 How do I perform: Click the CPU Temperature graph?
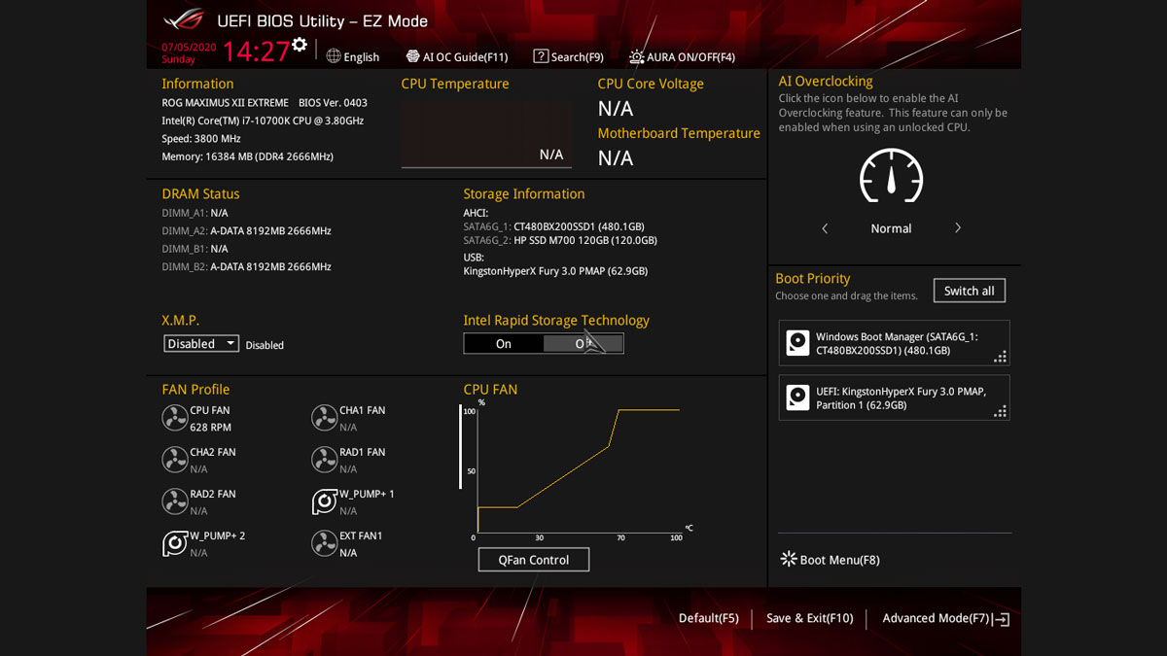point(486,133)
